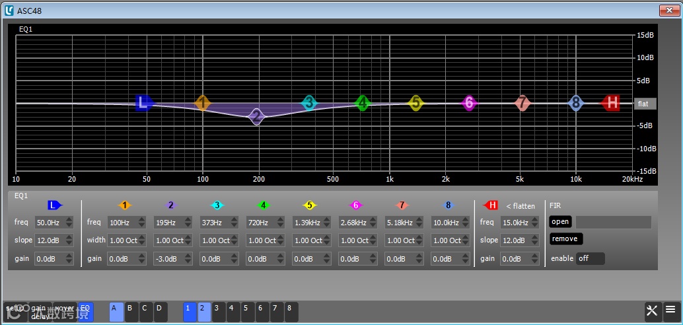Click red H icon in EQ1 panel
This screenshot has width=683, height=325.
pos(491,205)
